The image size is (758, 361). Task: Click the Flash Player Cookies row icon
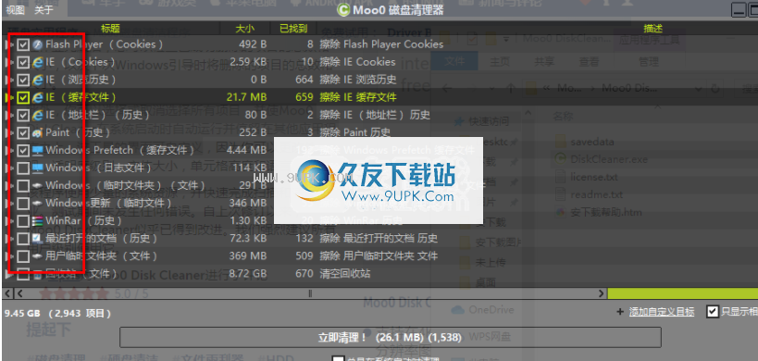(x=37, y=44)
